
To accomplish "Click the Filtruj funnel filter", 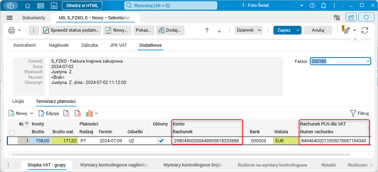I will [359, 113].
